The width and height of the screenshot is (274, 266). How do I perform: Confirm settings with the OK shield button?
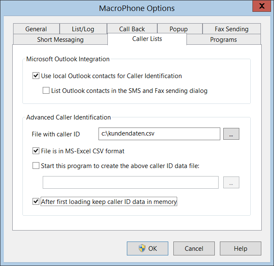(x=148, y=248)
